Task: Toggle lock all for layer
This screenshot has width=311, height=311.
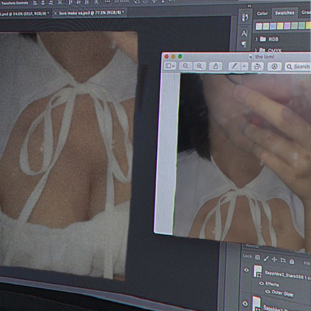Action: click(292, 262)
